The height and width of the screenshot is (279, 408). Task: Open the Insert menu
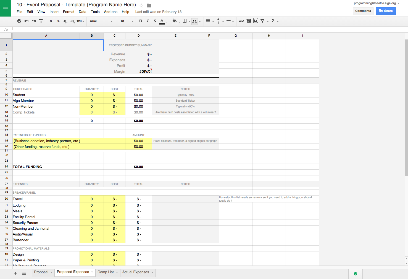click(x=54, y=12)
